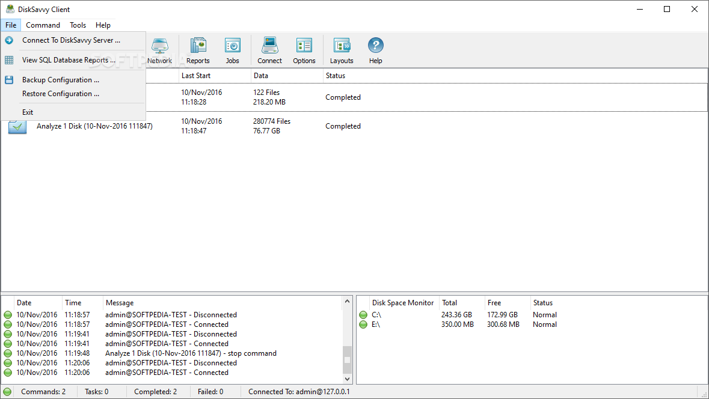Click the log scrollbar down arrow
The width and height of the screenshot is (709, 399).
347,379
